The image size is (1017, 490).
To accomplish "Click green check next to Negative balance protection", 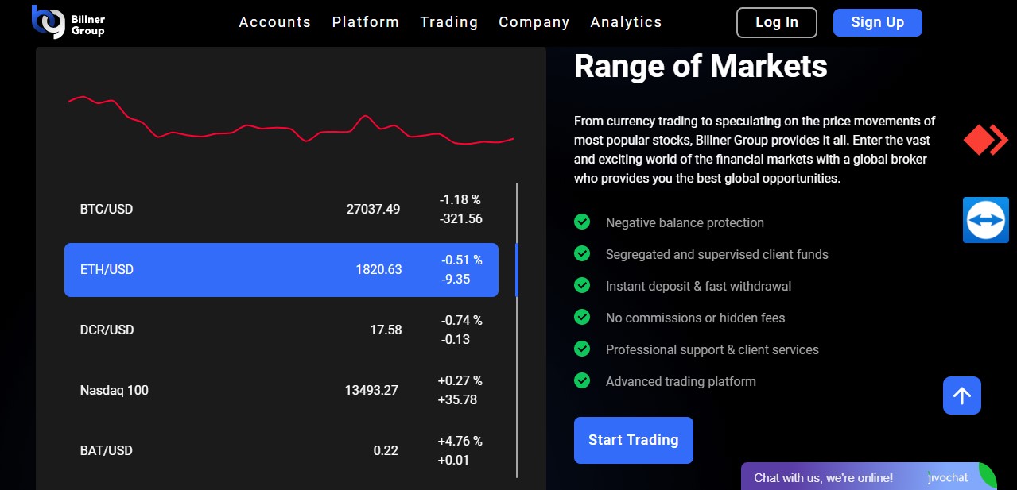I will point(582,222).
